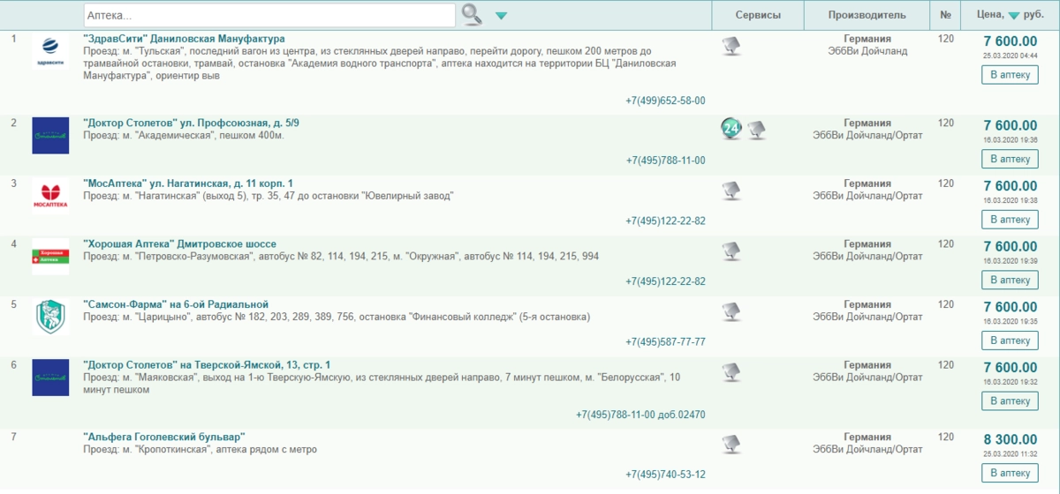Screen dimensions: 1060x494
Task: Click the service icon in the Самсон-Фарма row
Action: [x=731, y=311]
